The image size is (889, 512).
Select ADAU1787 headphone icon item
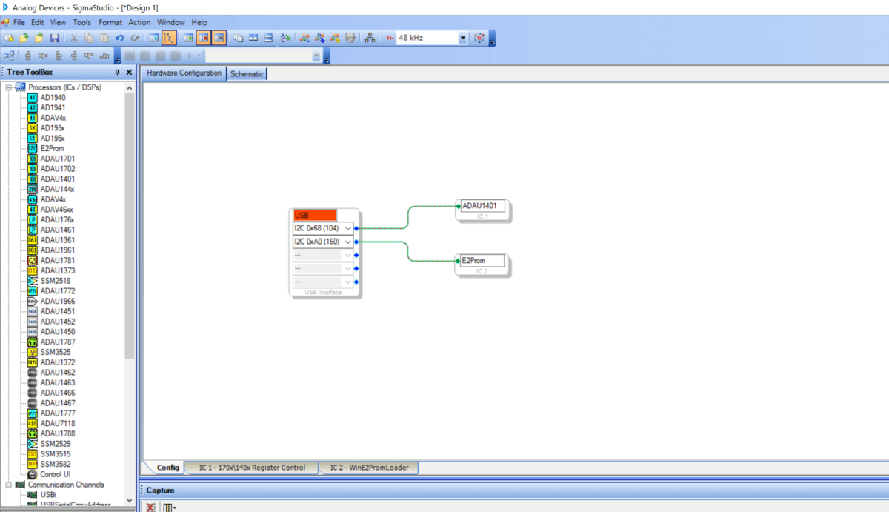coord(57,342)
